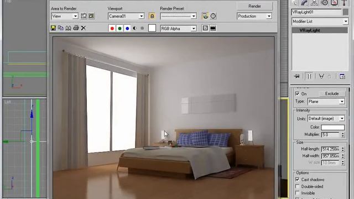The width and height of the screenshot is (354, 199).
Task: Open the Units dropdown Default (image)
Action: coord(326,118)
